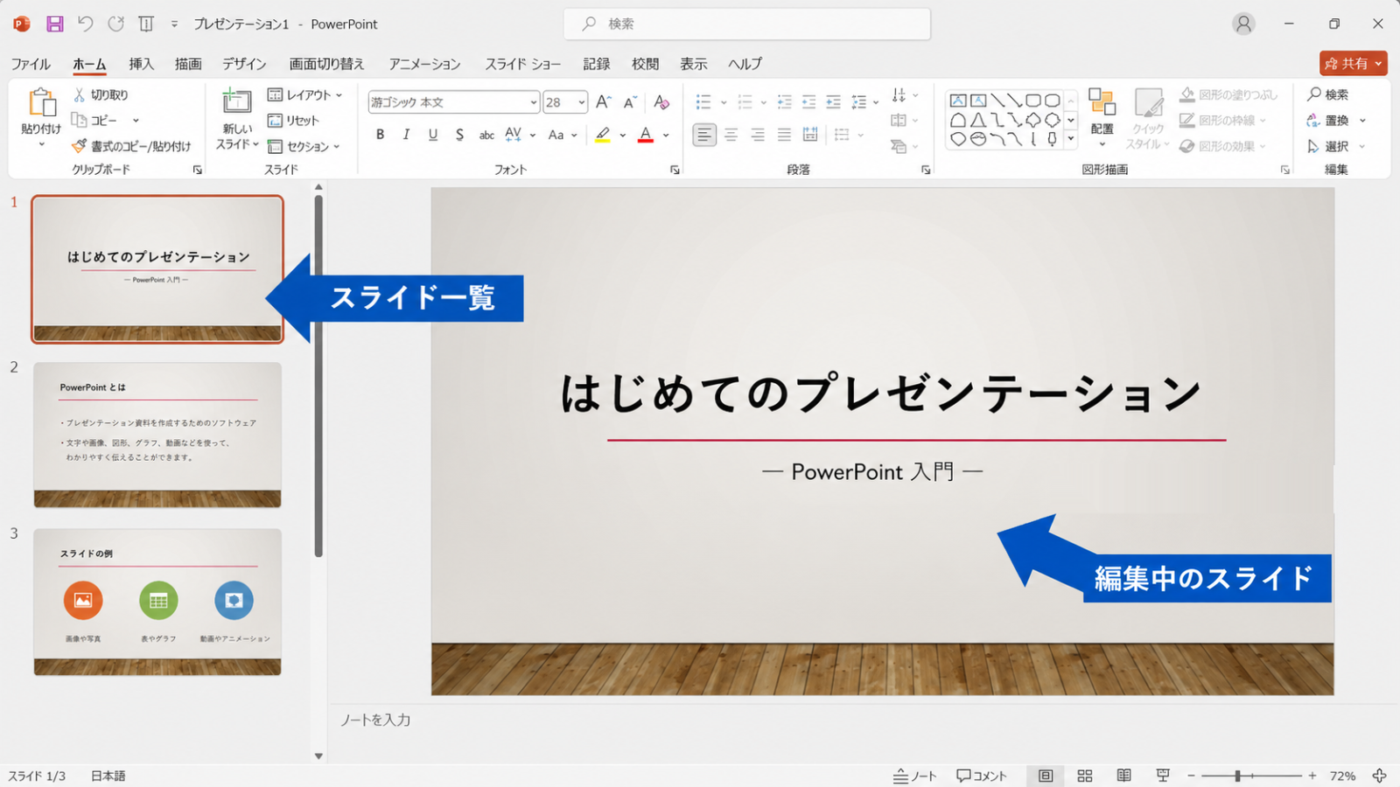Clear all formatting icon
The width and height of the screenshot is (1400, 787).
click(661, 102)
